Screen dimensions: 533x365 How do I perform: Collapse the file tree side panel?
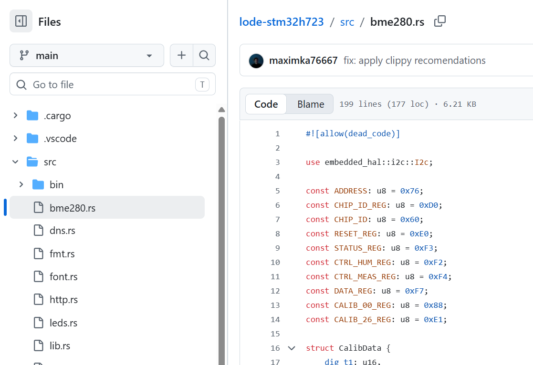[21, 21]
